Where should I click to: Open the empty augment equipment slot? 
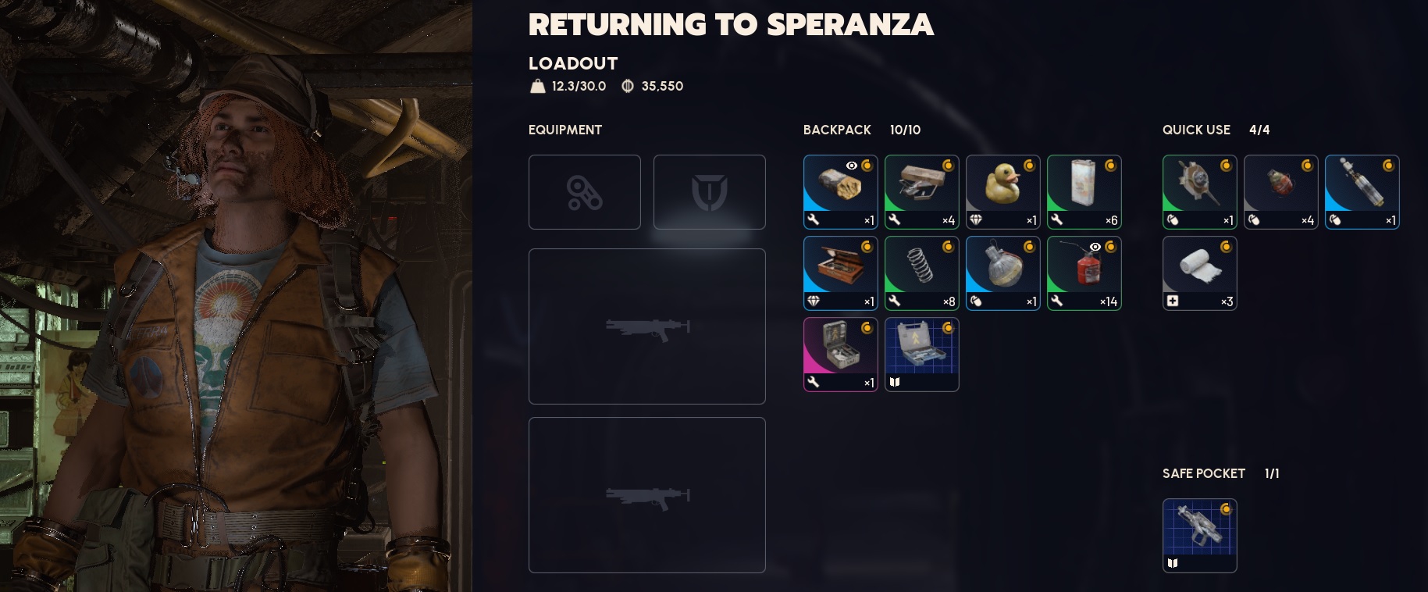tap(584, 192)
